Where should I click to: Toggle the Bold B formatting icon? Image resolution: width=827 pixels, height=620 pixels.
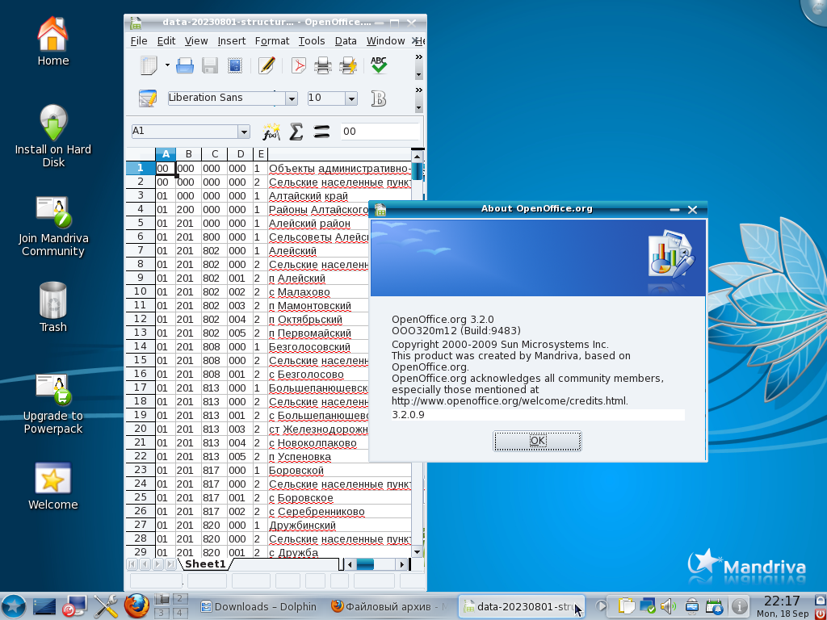pos(379,98)
